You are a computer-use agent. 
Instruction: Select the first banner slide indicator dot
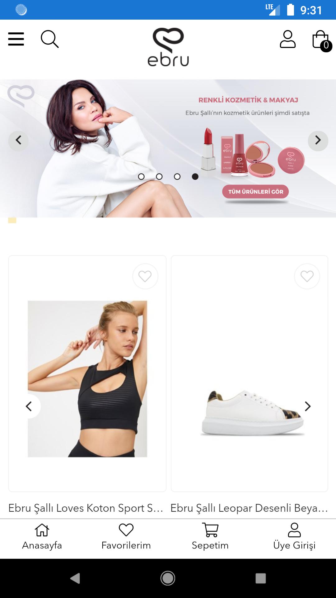tap(141, 177)
